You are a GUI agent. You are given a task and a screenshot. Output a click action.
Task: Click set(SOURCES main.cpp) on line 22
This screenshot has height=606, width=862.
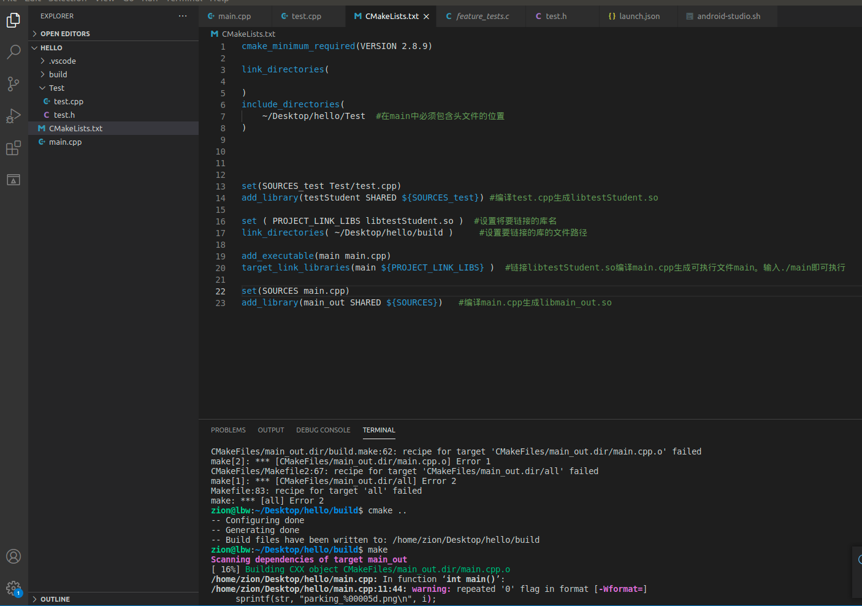coord(296,291)
